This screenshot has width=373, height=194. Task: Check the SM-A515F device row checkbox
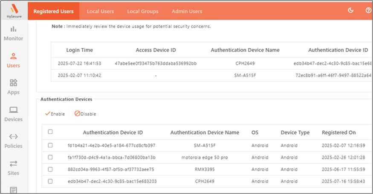50,145
